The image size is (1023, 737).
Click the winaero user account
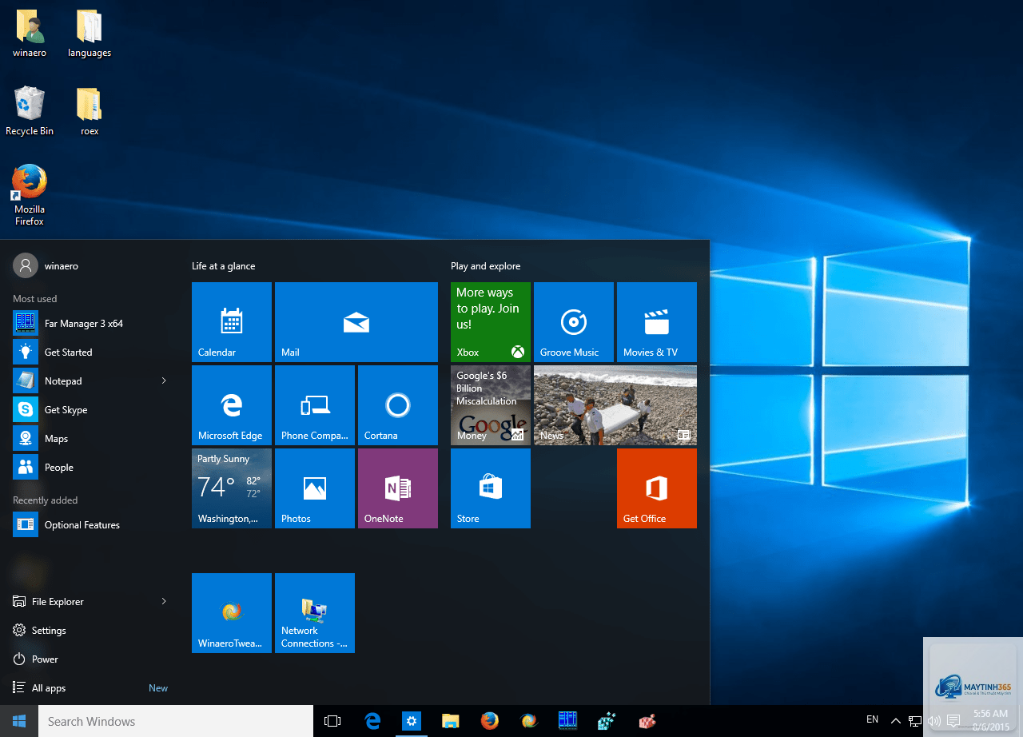click(x=46, y=265)
